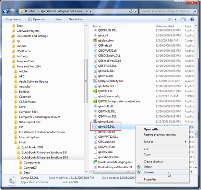This screenshot has height=190, width=201.
Task: Click the file list scroll left arrow
Action: [91, 172]
